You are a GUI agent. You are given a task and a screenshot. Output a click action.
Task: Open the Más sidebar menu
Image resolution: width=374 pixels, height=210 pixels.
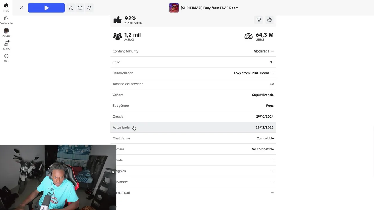6,58
